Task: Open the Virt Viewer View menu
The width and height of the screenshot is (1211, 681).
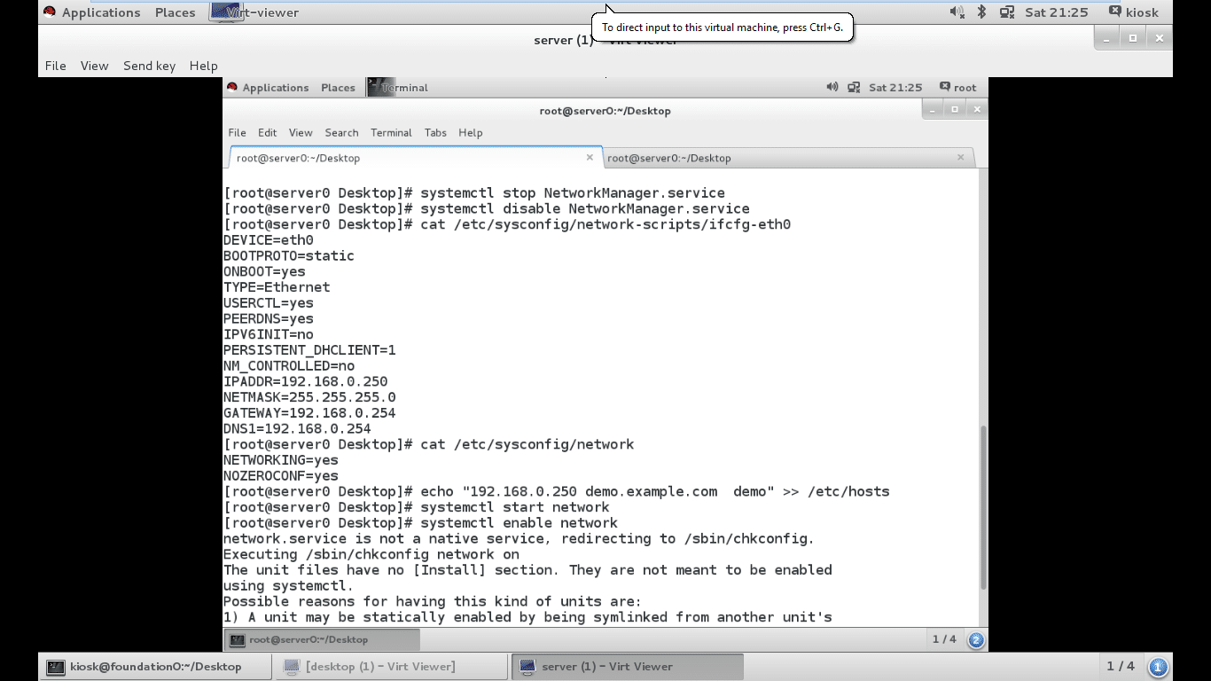Action: 94,66
